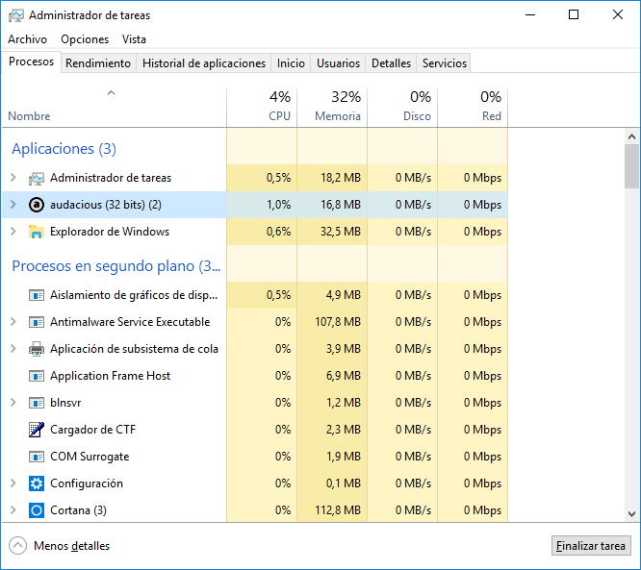The width and height of the screenshot is (641, 570).
Task: Click the Configuración gear icon
Action: coord(37,483)
